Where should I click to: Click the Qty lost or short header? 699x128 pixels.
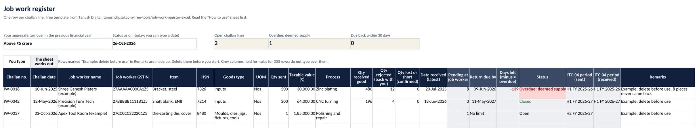[x=407, y=77]
